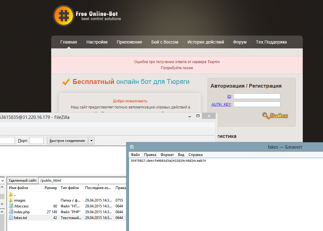Click the 27 149 size cell
This screenshot has width=323, height=231.
[x=52, y=212]
